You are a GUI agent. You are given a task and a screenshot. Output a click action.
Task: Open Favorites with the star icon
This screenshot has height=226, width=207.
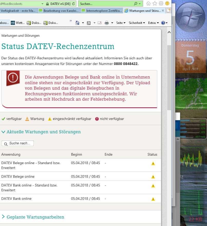155,4
